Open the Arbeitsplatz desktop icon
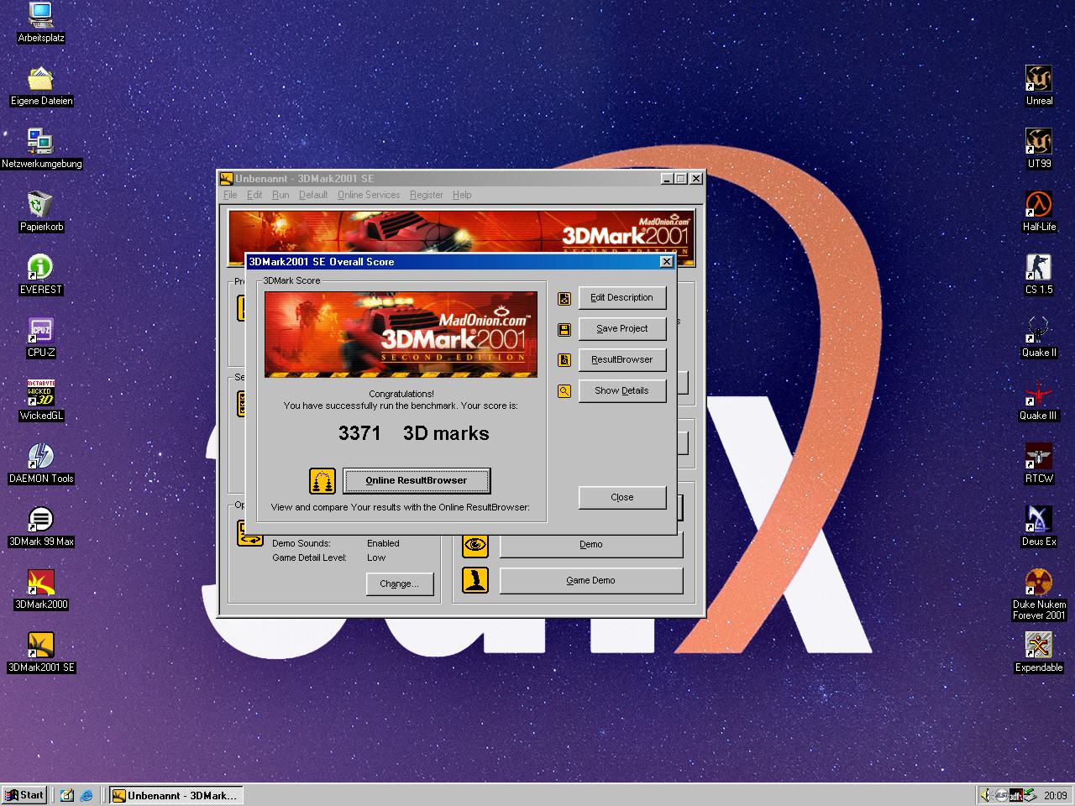 tap(41, 22)
